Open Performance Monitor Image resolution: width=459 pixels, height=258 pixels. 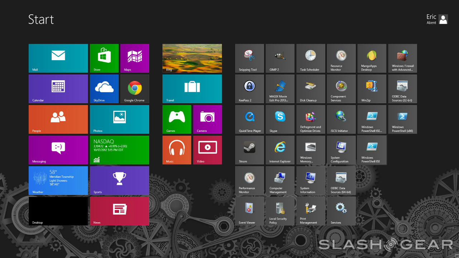click(250, 181)
